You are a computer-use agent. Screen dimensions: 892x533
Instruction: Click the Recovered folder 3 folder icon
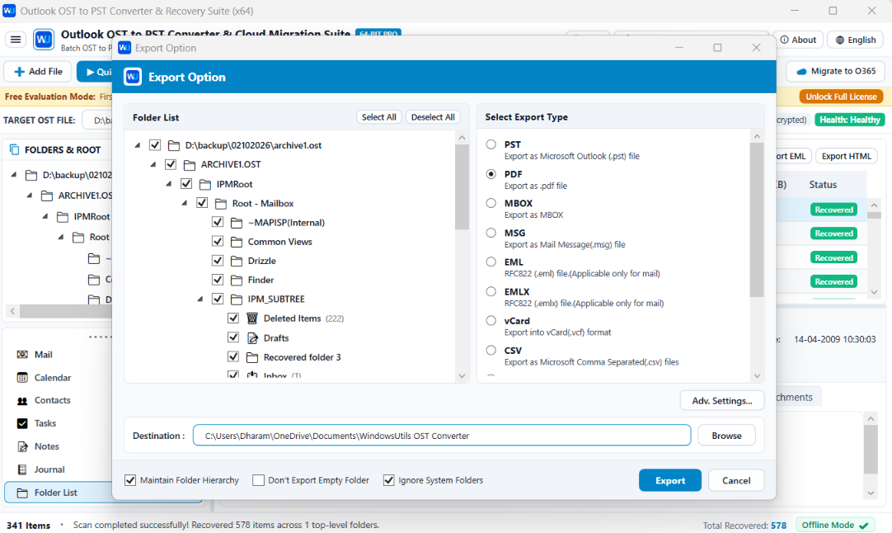(x=252, y=357)
